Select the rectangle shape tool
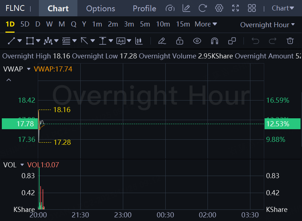 point(30,41)
